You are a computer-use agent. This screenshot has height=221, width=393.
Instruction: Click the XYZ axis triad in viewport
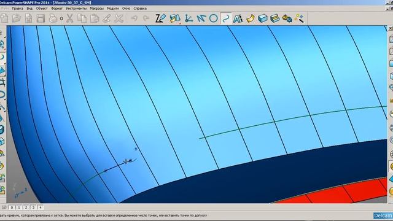point(20,192)
